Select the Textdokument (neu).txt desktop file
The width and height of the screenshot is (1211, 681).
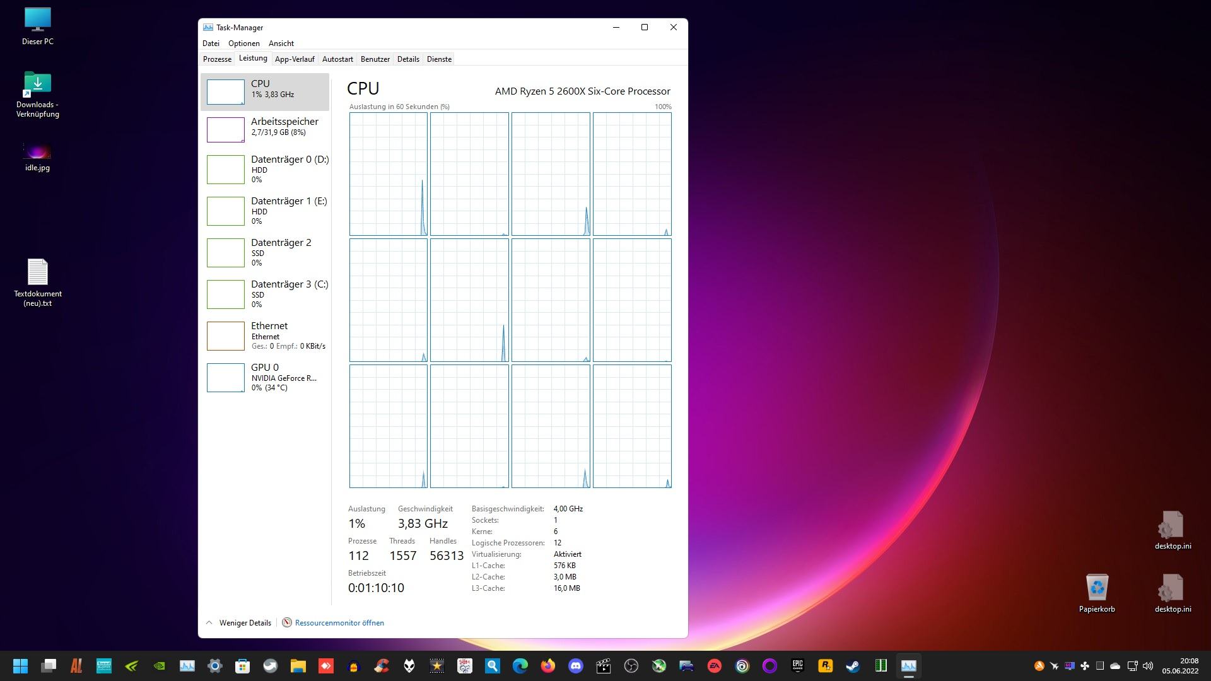38,282
